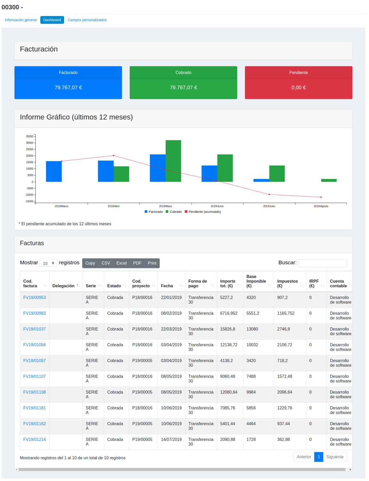Open invoice FV19/01214
The width and height of the screenshot is (369, 481).
tap(35, 439)
